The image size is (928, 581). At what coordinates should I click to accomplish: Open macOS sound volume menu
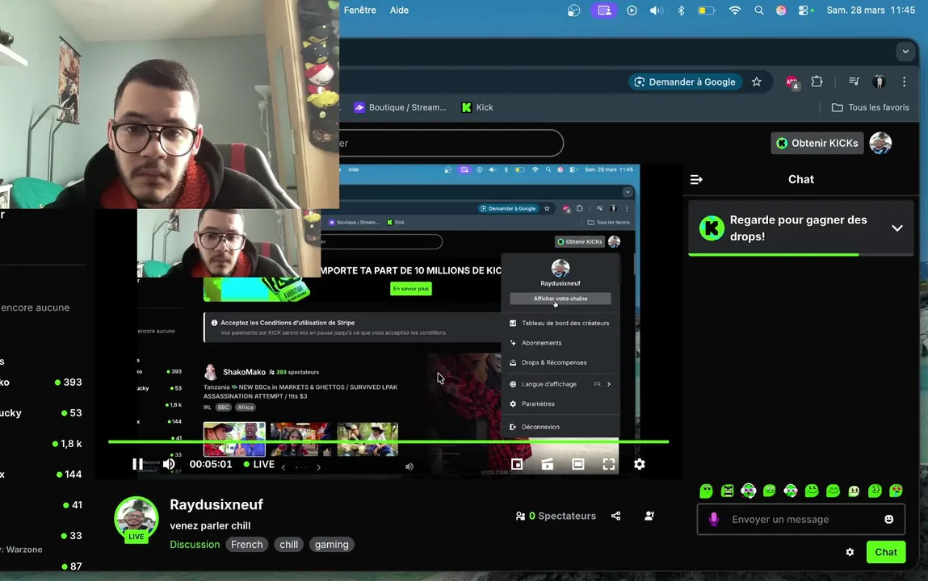[x=657, y=10]
